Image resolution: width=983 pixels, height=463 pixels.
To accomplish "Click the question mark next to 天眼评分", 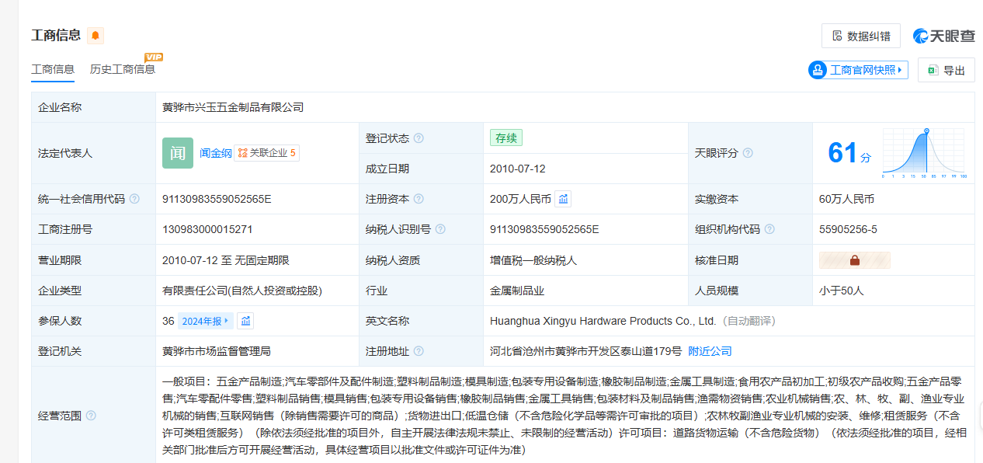I will click(x=748, y=154).
